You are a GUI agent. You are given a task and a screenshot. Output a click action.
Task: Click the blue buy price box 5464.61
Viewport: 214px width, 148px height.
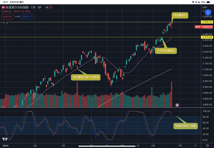click(x=27, y=17)
